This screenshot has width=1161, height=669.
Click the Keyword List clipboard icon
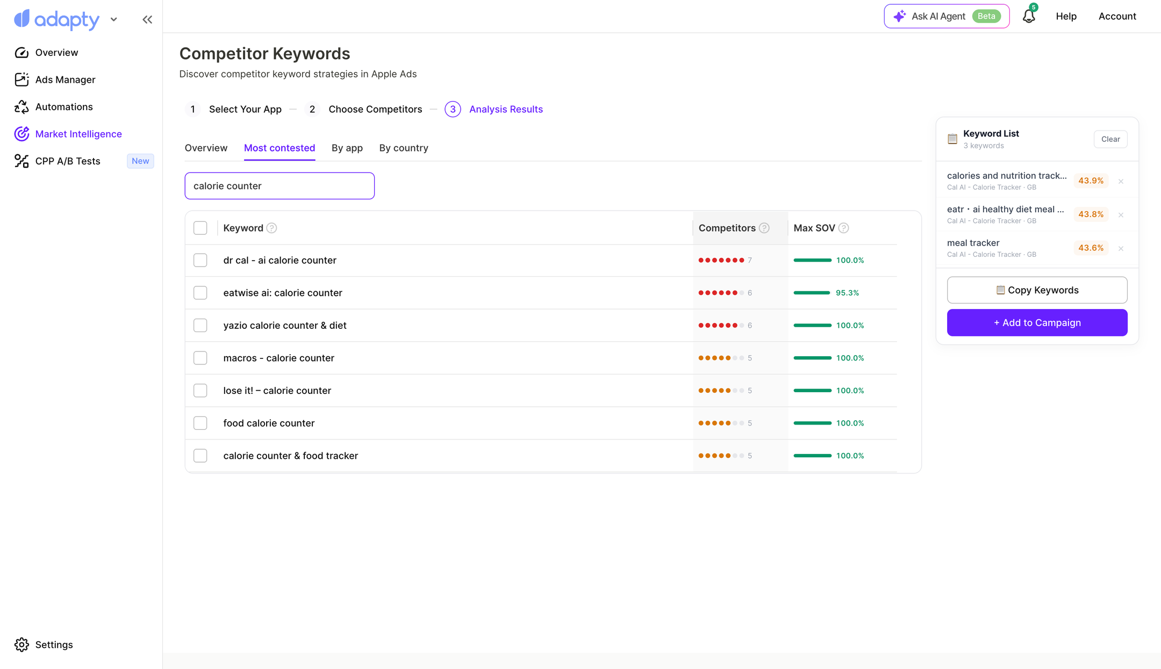coord(952,139)
